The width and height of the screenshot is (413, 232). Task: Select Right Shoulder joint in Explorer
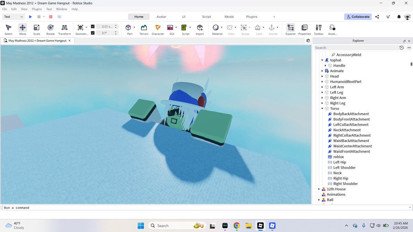tap(345, 184)
